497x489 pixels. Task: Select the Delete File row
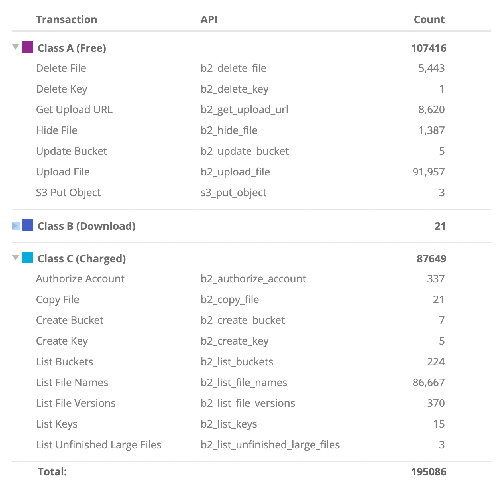click(61, 68)
